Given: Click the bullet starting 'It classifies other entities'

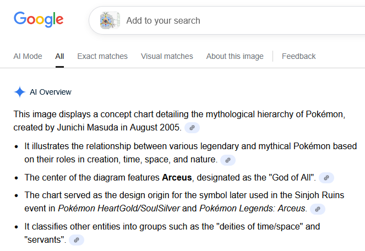Looking at the screenshot, I should 172,233.
